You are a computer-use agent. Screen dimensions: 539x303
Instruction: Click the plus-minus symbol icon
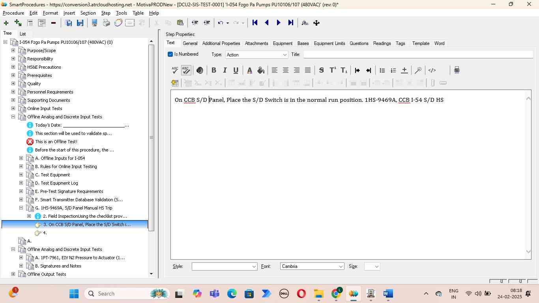pos(404,70)
